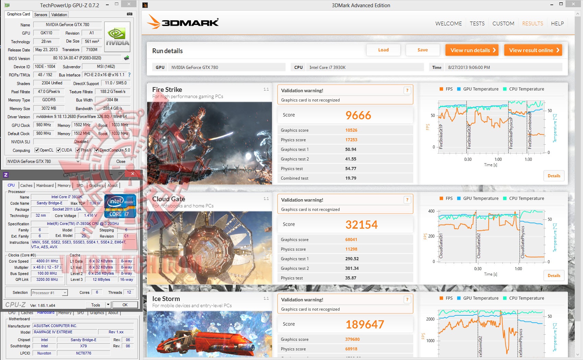The image size is (583, 360).
Task: Toggle the OpenCL checkbox in GPU-Z
Action: (x=37, y=150)
